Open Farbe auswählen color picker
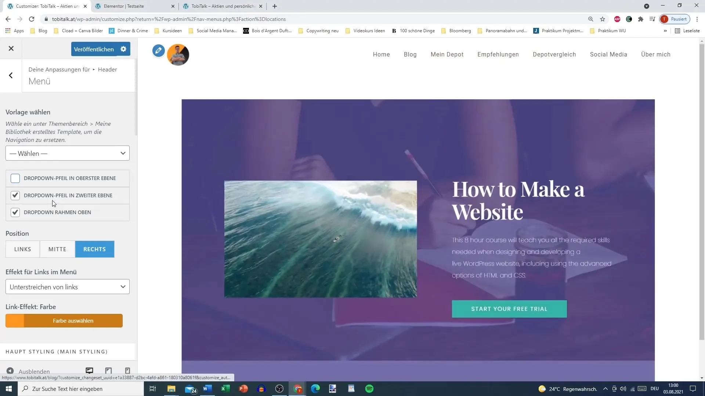Screen dimensions: 705x396 (64, 321)
